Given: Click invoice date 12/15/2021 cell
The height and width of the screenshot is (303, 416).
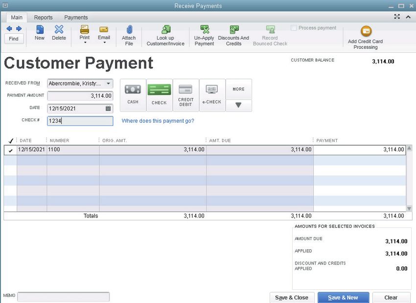Looking at the screenshot, I should [x=32, y=150].
